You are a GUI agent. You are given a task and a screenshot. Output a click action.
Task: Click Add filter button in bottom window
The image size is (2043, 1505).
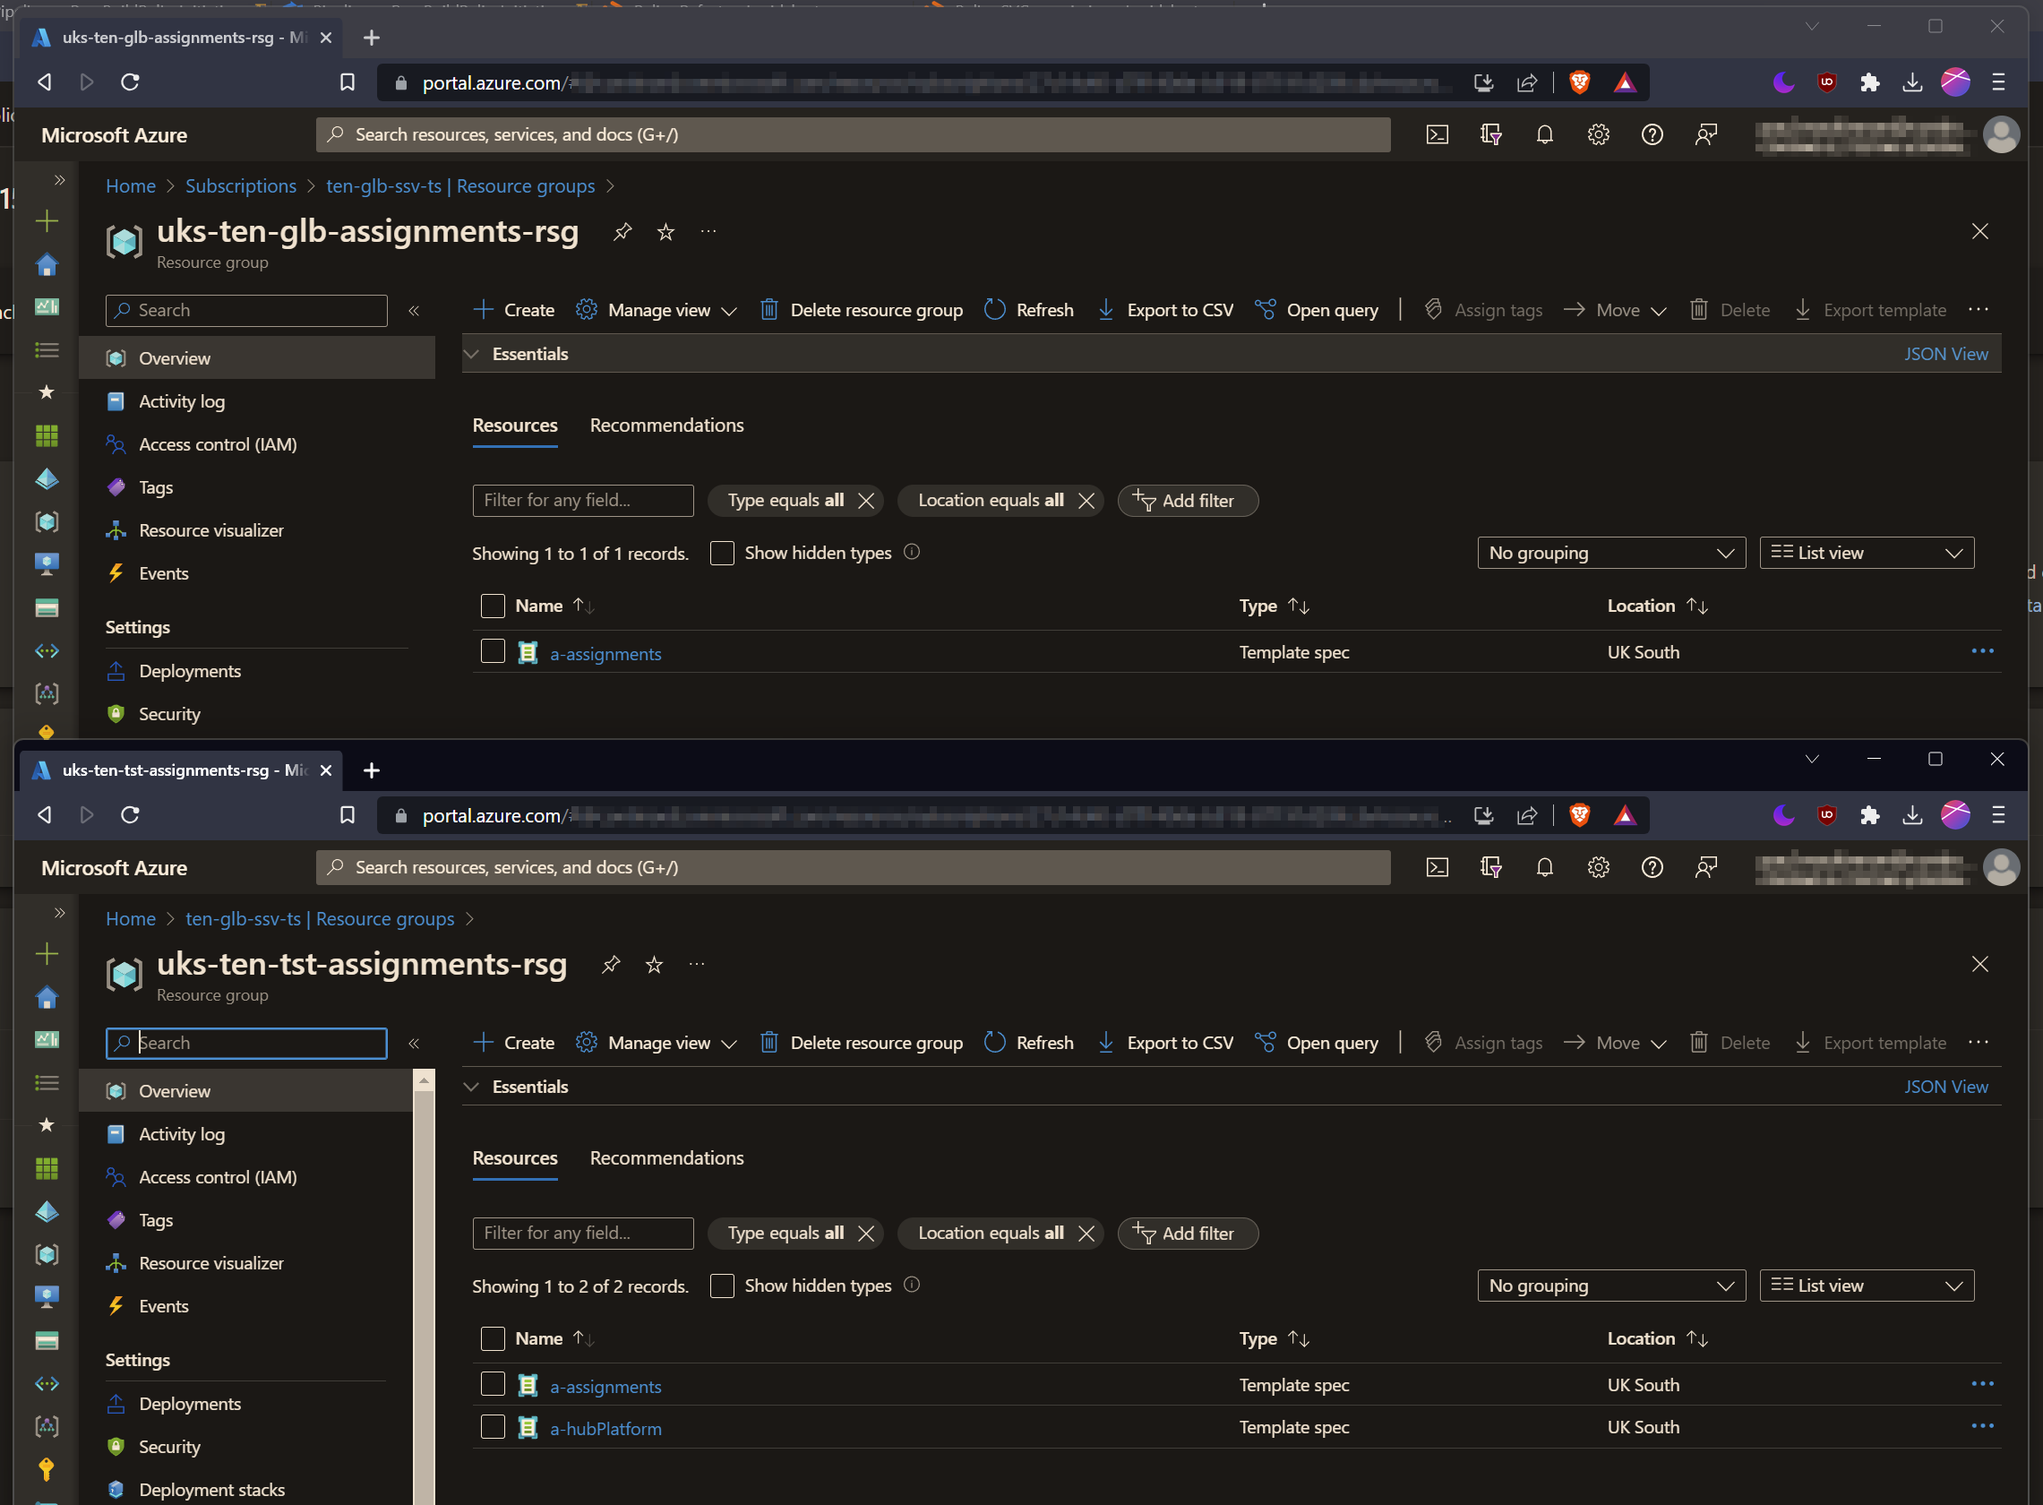click(x=1187, y=1234)
